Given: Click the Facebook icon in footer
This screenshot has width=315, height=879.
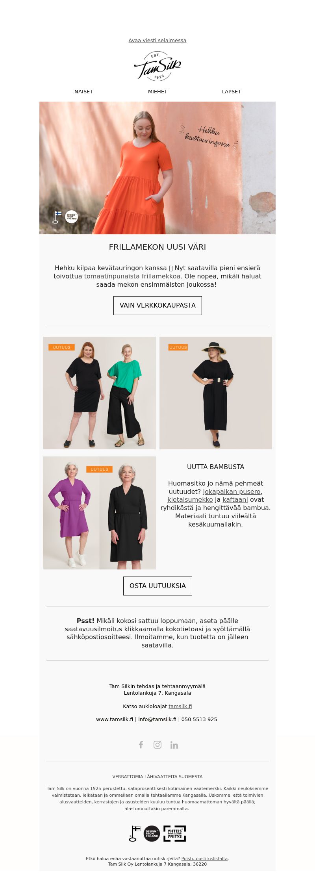Looking at the screenshot, I should (x=141, y=745).
